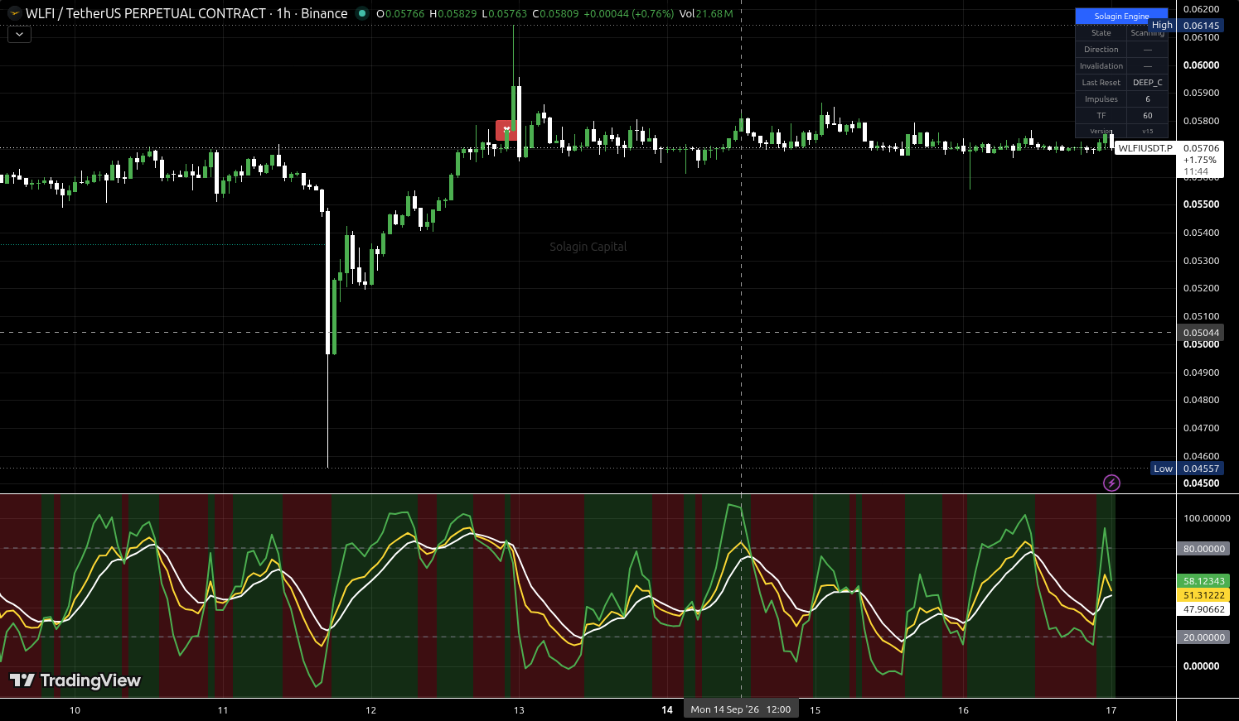This screenshot has width=1239, height=721.
Task: Click the 0.06000 price axis label
Action: [x=1201, y=65]
